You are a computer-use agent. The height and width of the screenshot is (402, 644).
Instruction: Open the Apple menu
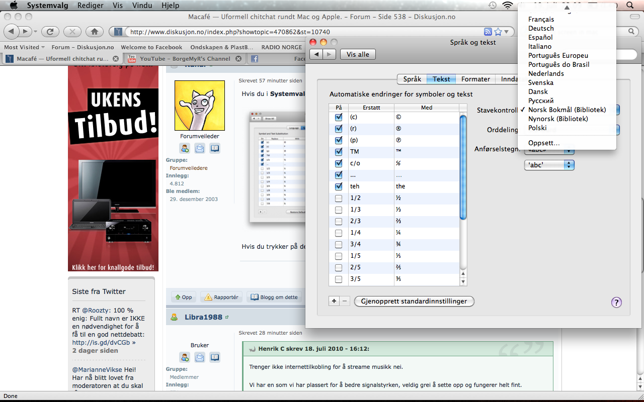[x=14, y=6]
